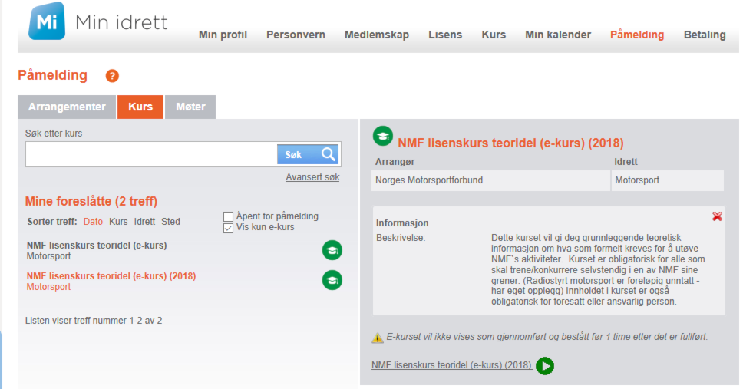Start the e-course with green play button
The height and width of the screenshot is (389, 743).
click(545, 366)
